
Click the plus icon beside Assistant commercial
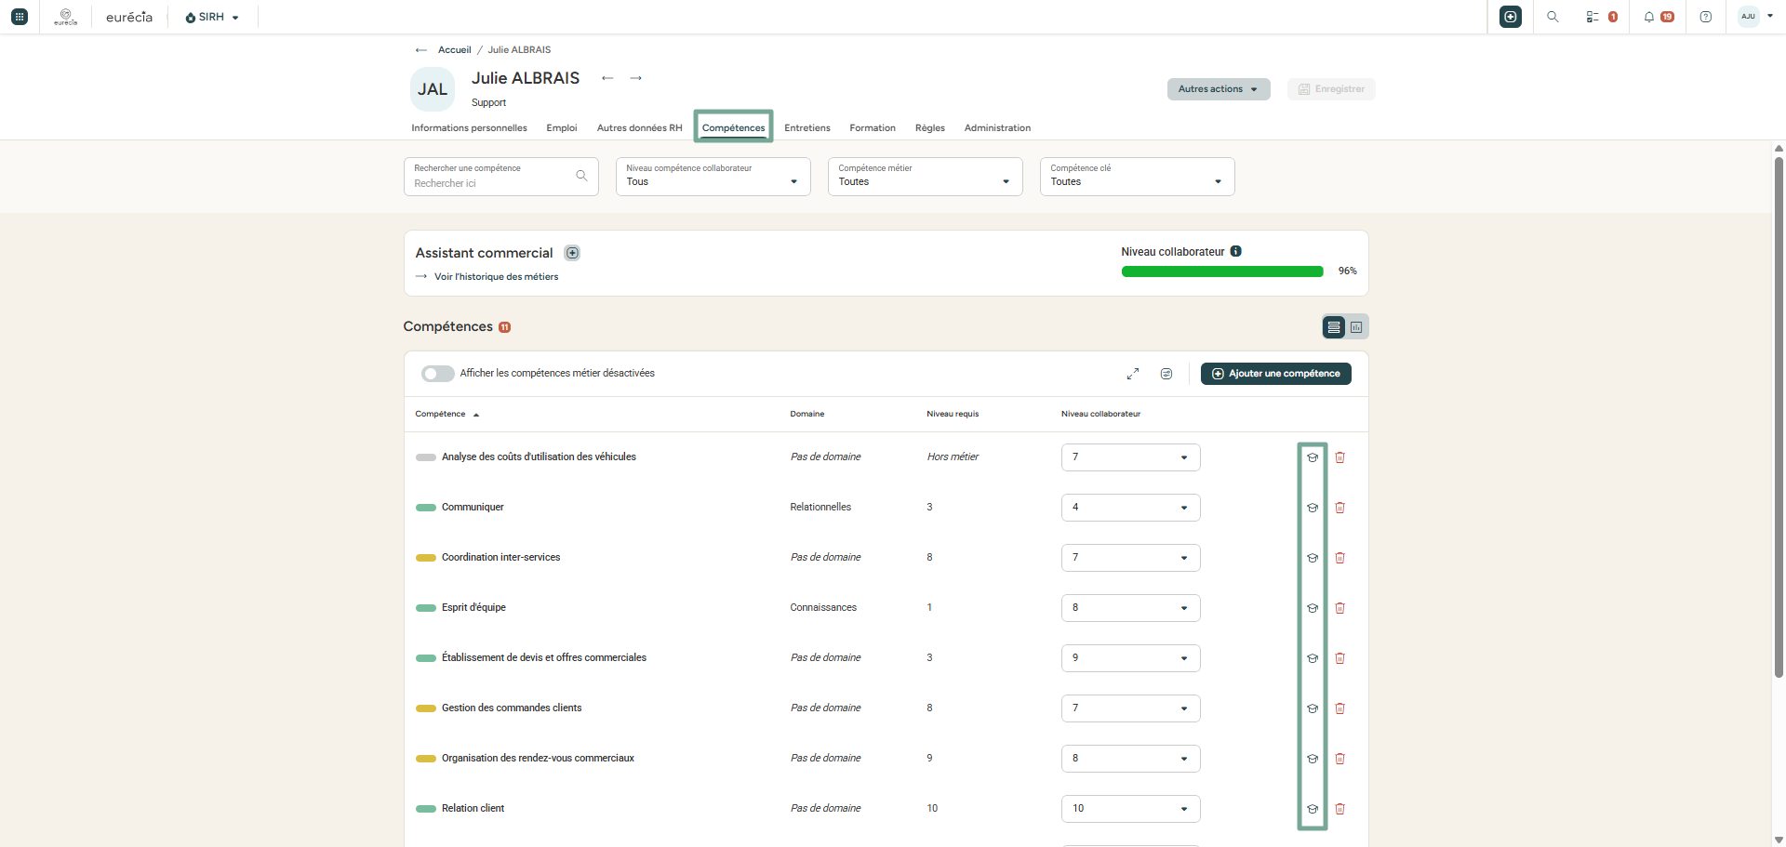573,253
